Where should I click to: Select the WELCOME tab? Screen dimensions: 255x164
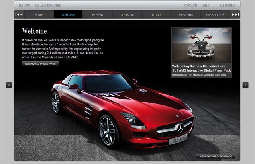(68, 15)
